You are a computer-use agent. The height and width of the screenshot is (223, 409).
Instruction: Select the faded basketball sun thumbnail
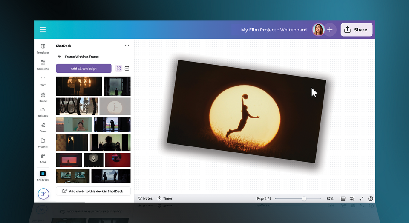(115, 106)
